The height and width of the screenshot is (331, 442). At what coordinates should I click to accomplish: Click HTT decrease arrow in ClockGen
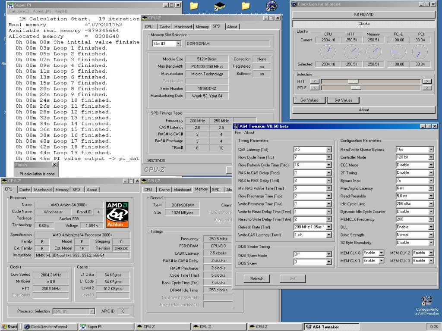[315, 81]
